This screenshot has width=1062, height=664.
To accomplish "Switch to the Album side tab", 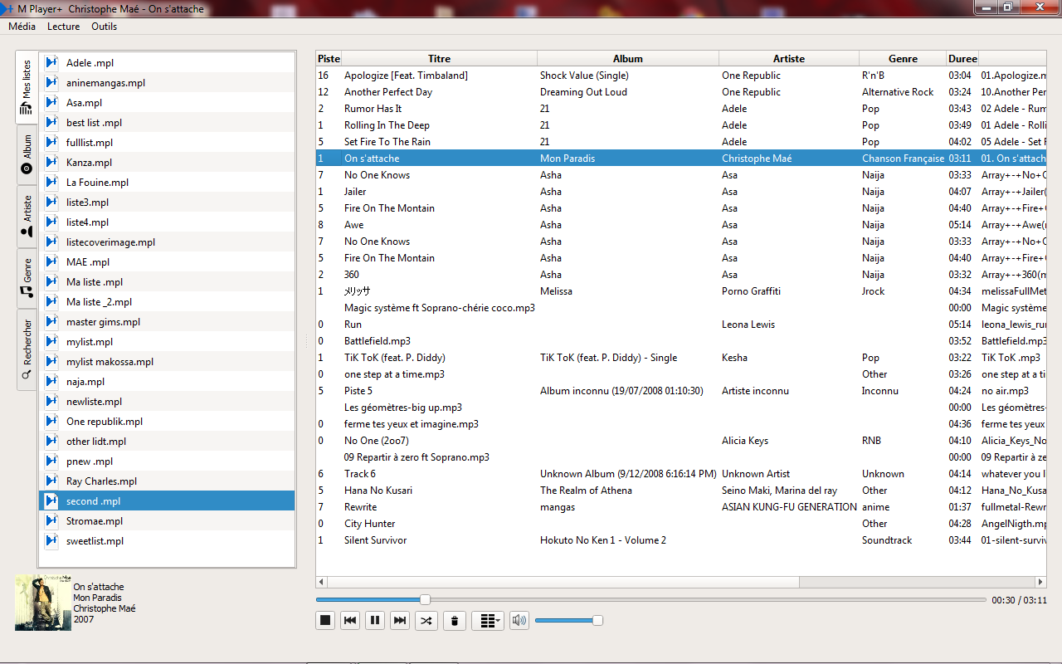I will [27, 155].
